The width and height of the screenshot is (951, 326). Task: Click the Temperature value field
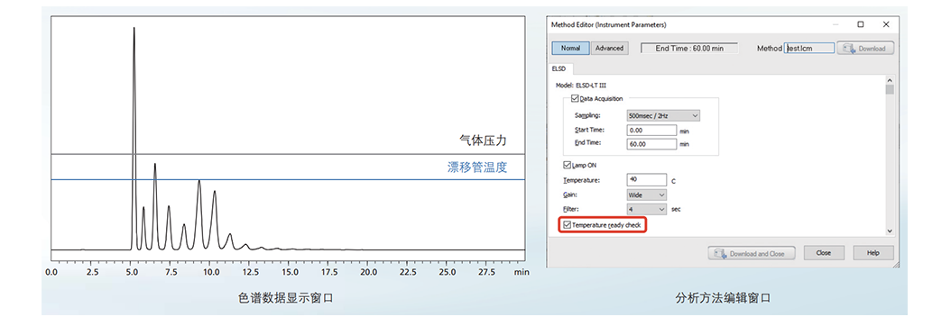[647, 179]
